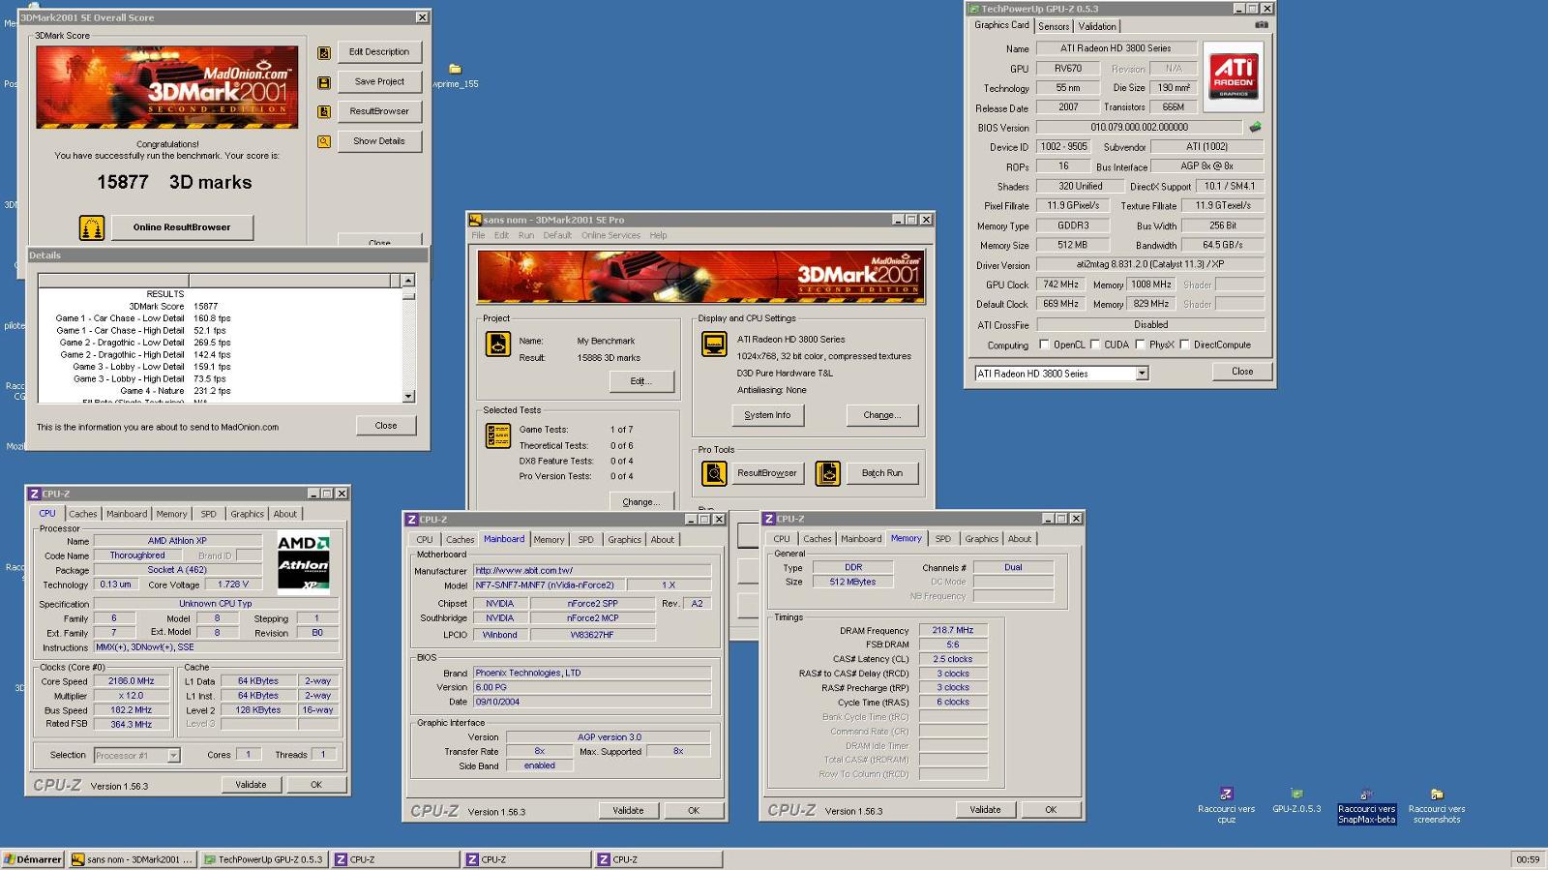
Task: Open the File menu in 3DMark2001 SE Pro
Action: (478, 235)
